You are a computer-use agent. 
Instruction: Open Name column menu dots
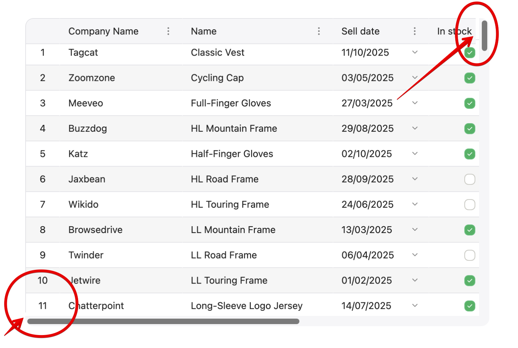319,31
